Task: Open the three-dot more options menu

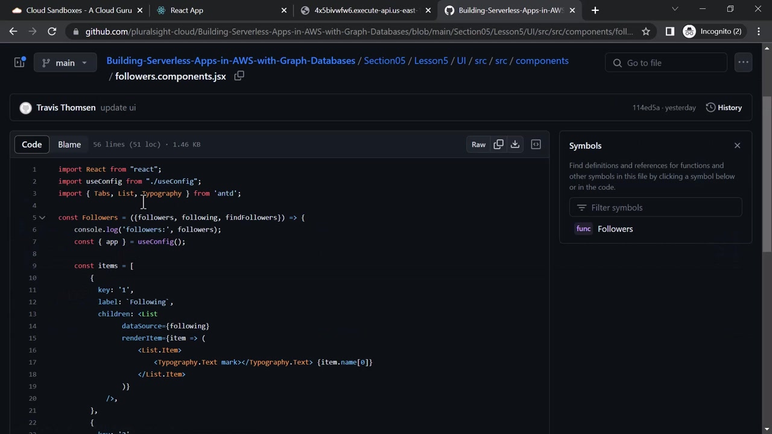Action: coord(743,62)
